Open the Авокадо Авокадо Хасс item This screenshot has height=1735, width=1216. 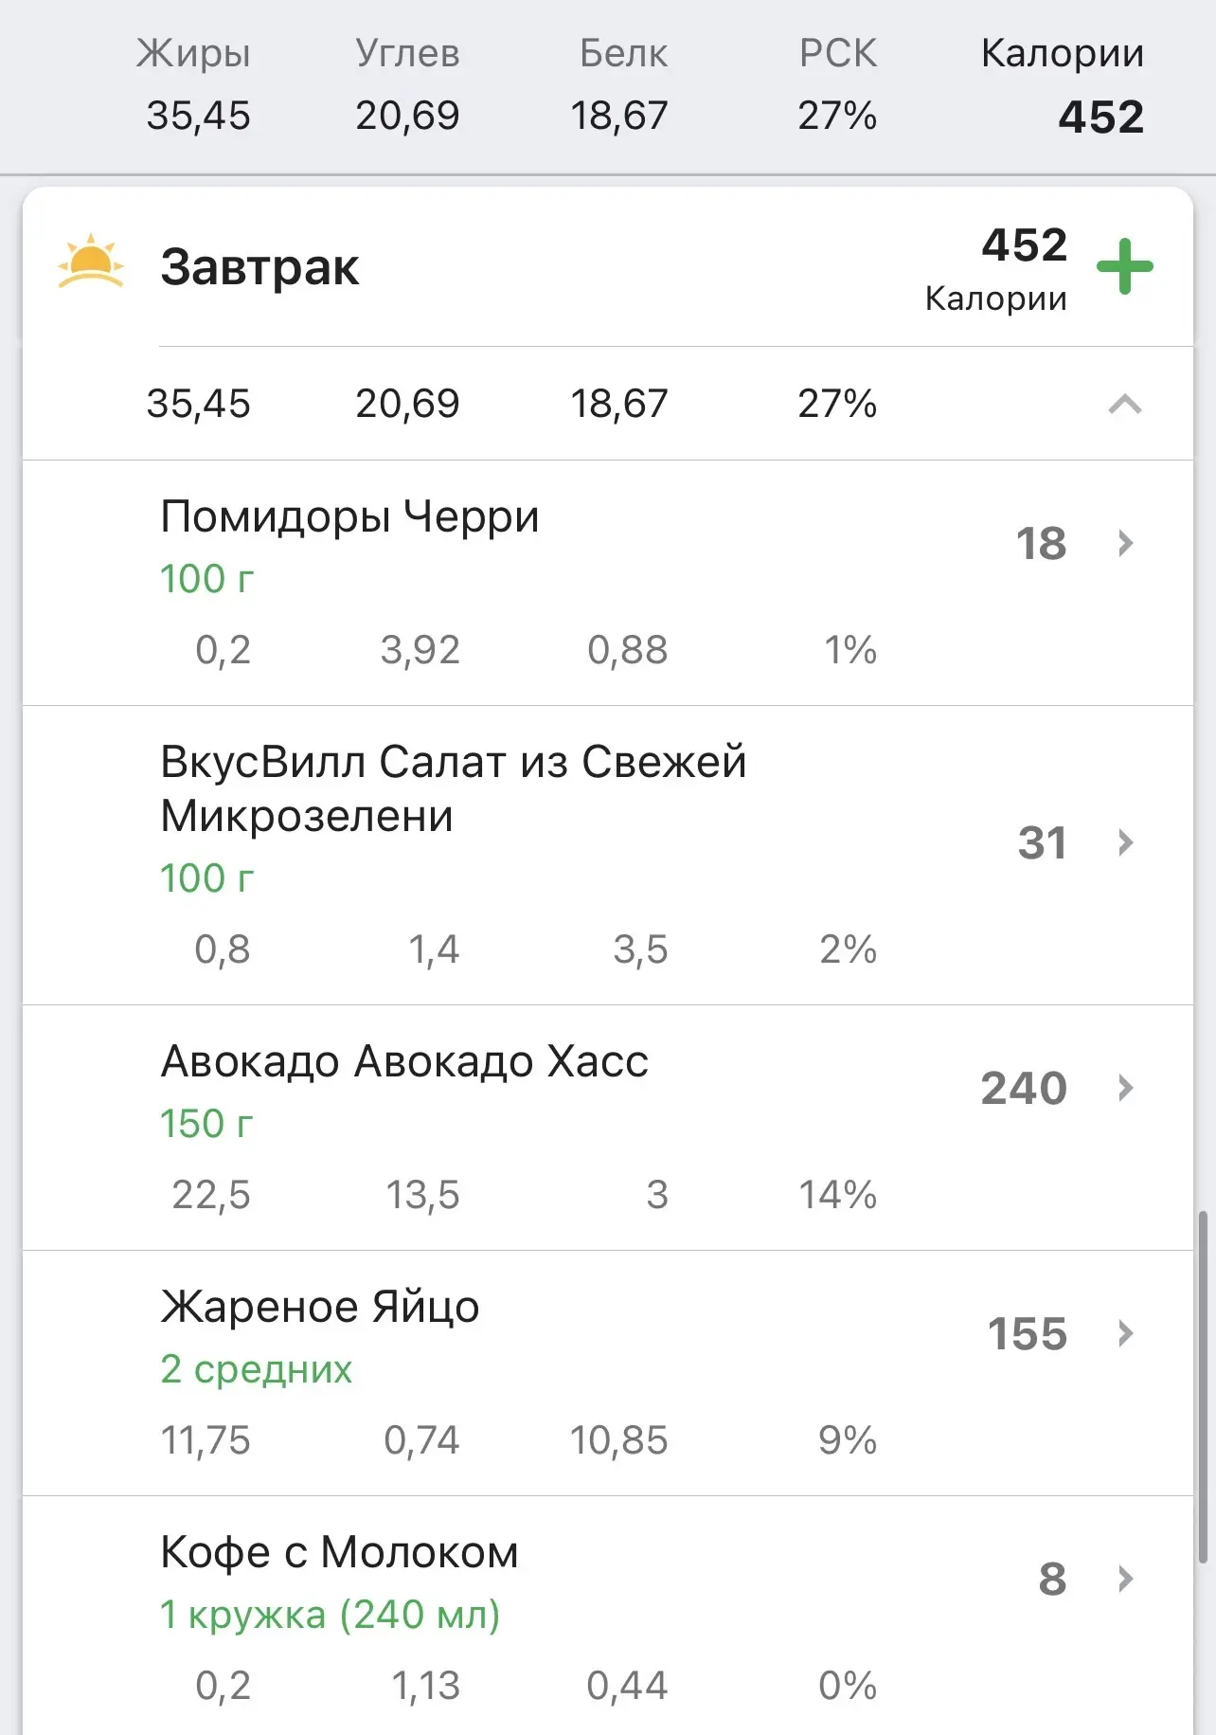(404, 1061)
